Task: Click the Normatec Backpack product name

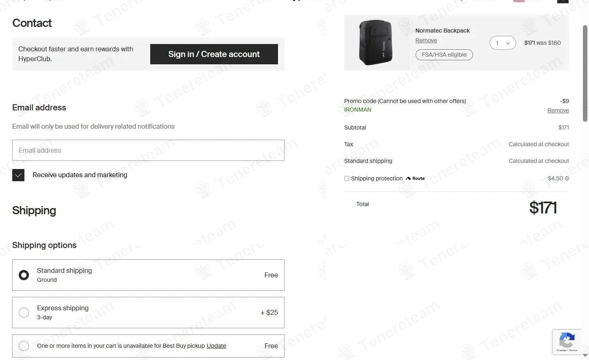Action: click(442, 31)
